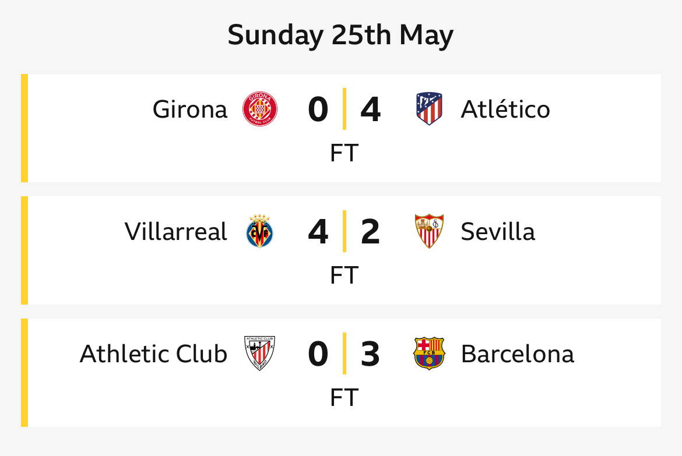Click FT status under Athletic Club match
Image resolution: width=682 pixels, height=456 pixels.
click(x=344, y=397)
